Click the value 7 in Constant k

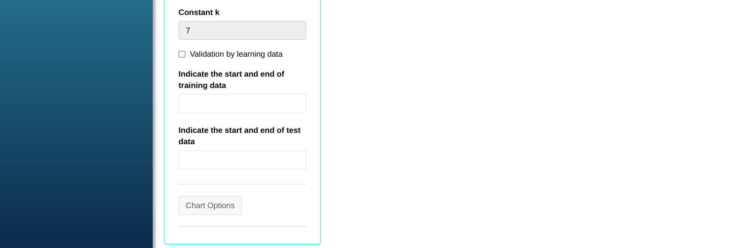[x=188, y=31]
